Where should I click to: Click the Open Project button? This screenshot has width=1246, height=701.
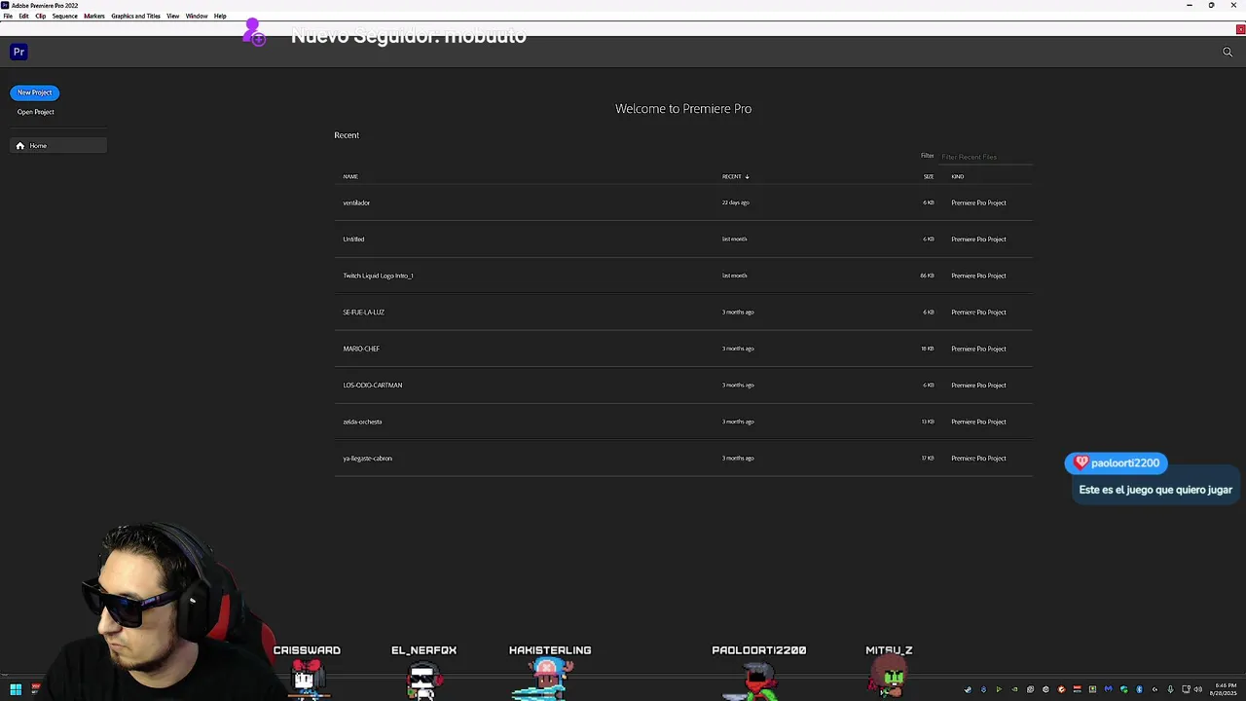35,112
